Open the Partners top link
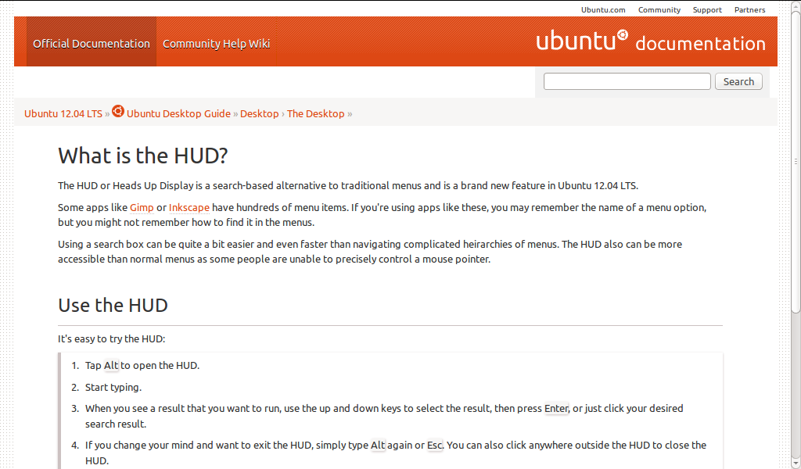The width and height of the screenshot is (801, 469). coord(749,9)
